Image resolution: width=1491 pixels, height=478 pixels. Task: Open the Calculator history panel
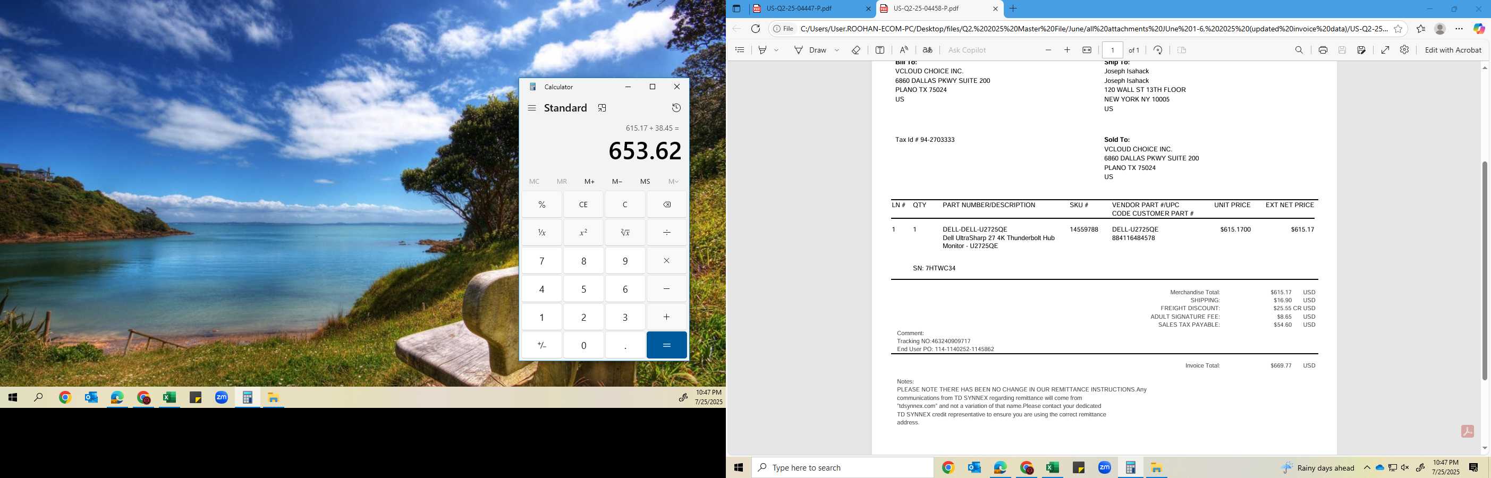point(676,108)
